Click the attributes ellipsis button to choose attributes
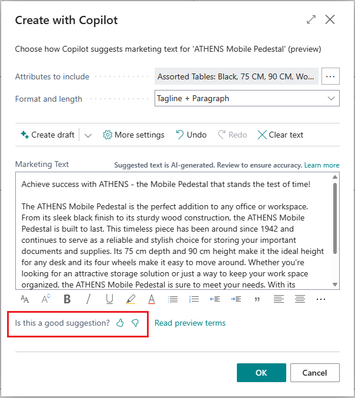The image size is (355, 398). pyautogui.click(x=330, y=76)
